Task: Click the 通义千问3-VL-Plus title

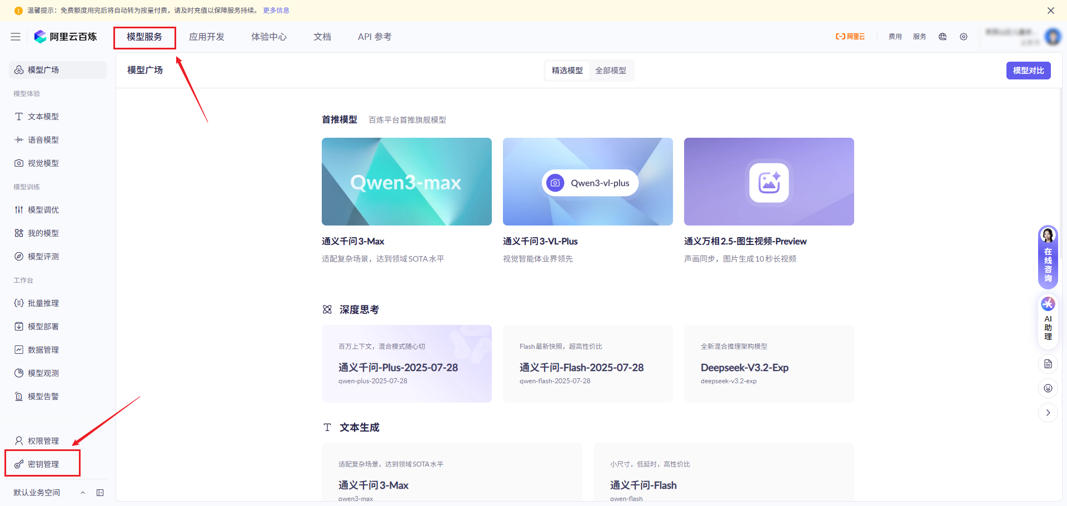Action: pyautogui.click(x=540, y=242)
